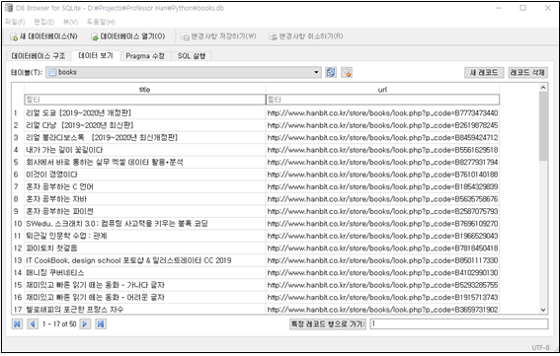
Task: Switch to the Pragma 수정 tab
Action: (x=145, y=56)
